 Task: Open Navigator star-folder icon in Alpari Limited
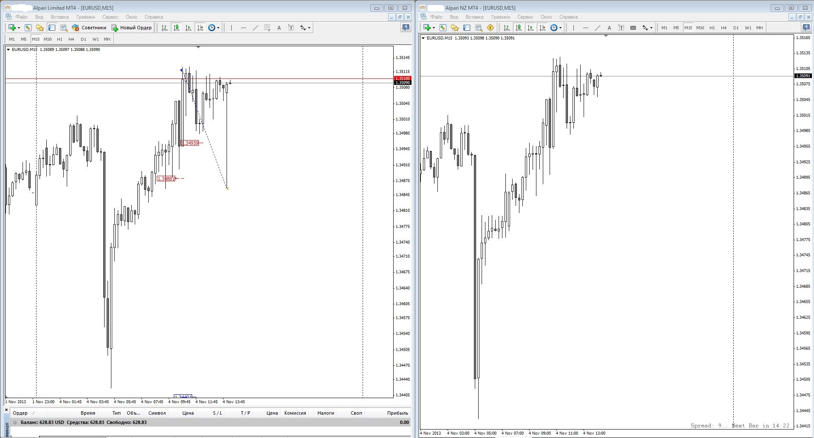40,28
